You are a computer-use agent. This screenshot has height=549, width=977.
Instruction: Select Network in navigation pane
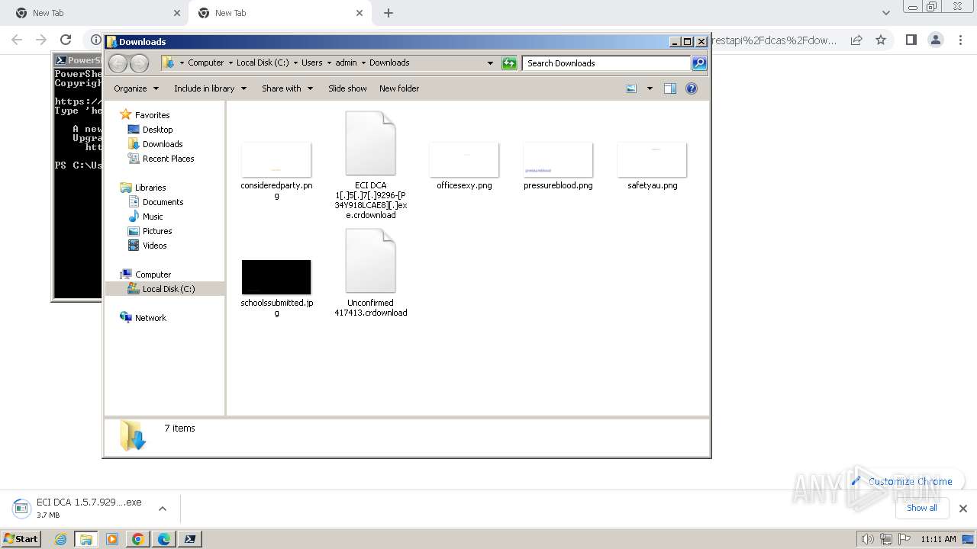150,318
